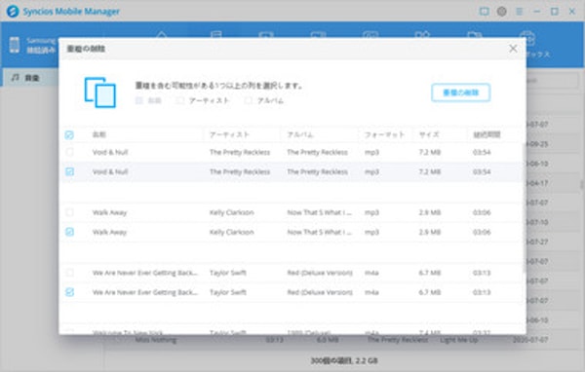Click the 'Syncios Mobile Manager' title text
The height and width of the screenshot is (372, 585).
click(x=71, y=11)
